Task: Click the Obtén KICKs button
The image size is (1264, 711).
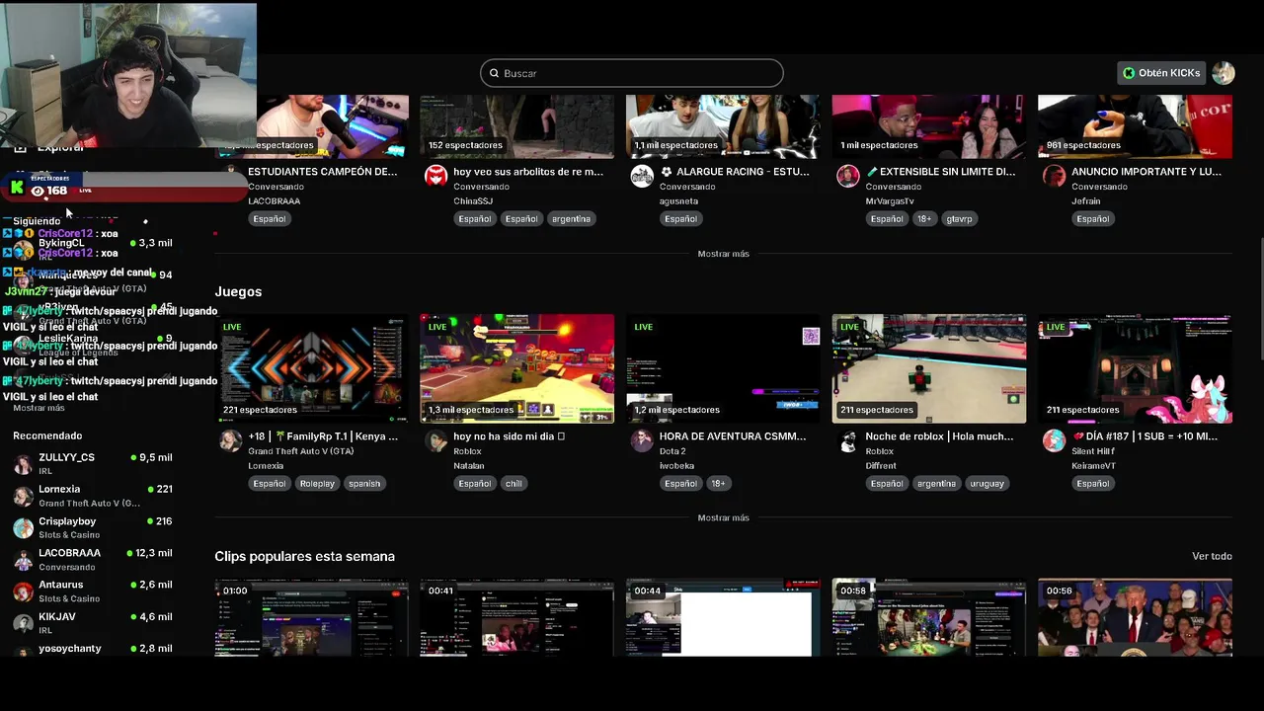Action: coord(1161,73)
